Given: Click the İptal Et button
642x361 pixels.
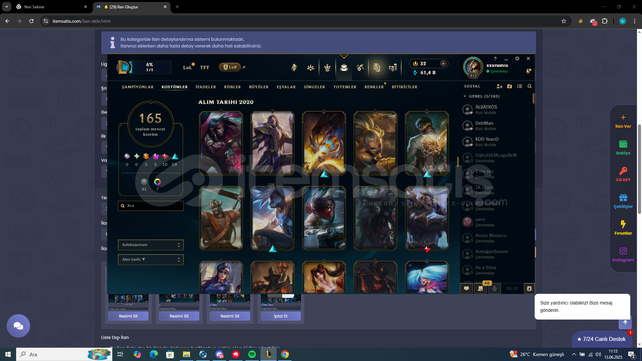Looking at the screenshot, I should pos(281,316).
